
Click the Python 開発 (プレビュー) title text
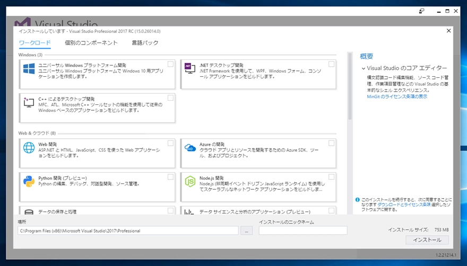click(x=63, y=178)
